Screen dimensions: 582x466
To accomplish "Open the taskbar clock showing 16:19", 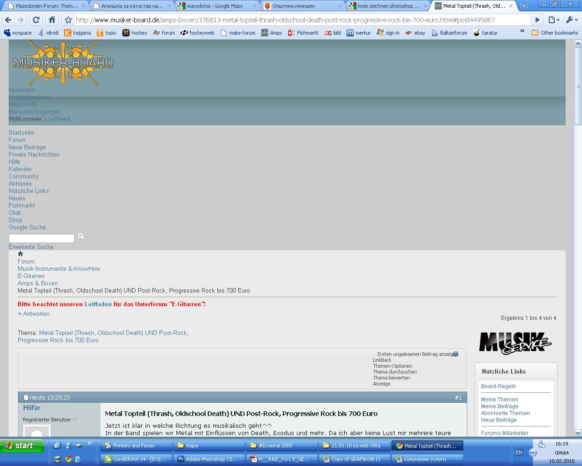I will pyautogui.click(x=562, y=444).
